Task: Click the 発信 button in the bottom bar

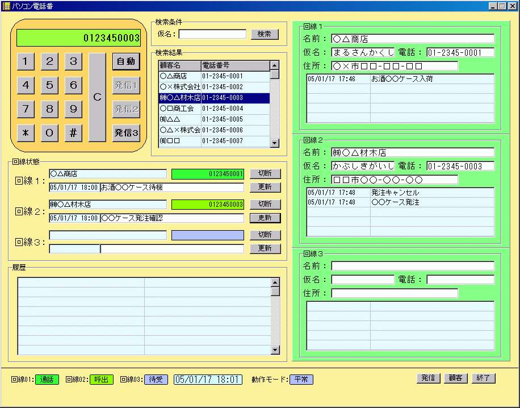Action: point(428,378)
